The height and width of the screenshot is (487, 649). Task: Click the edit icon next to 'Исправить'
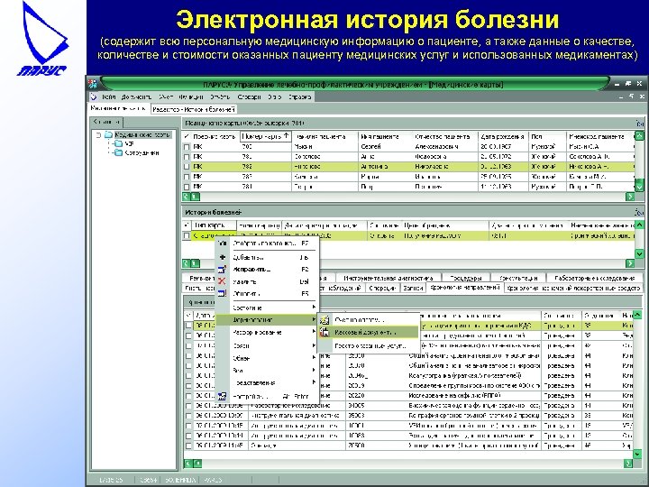click(x=223, y=269)
